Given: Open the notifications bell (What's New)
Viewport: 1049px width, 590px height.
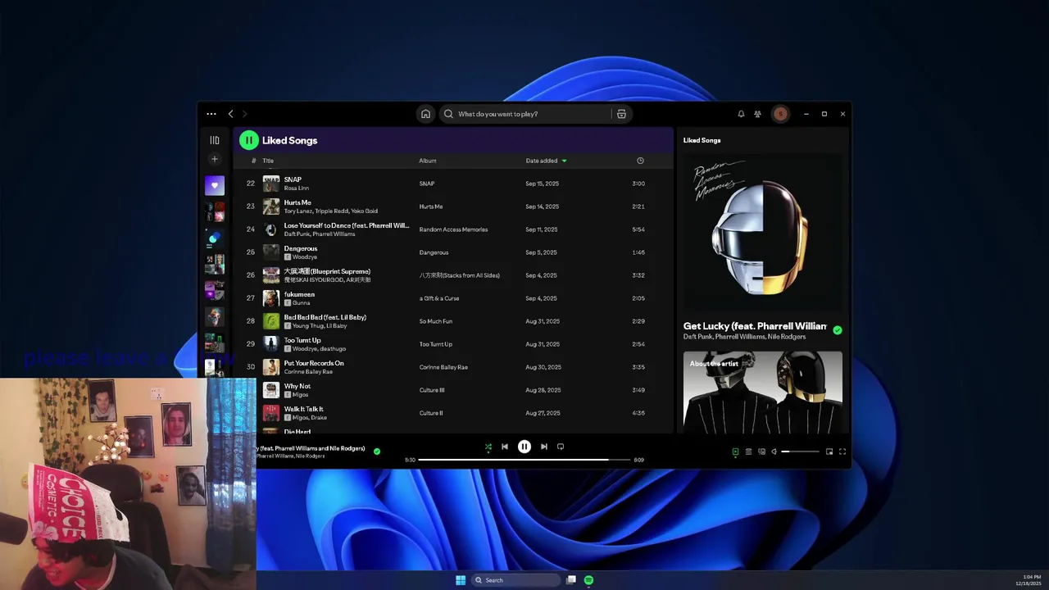Looking at the screenshot, I should 741,114.
